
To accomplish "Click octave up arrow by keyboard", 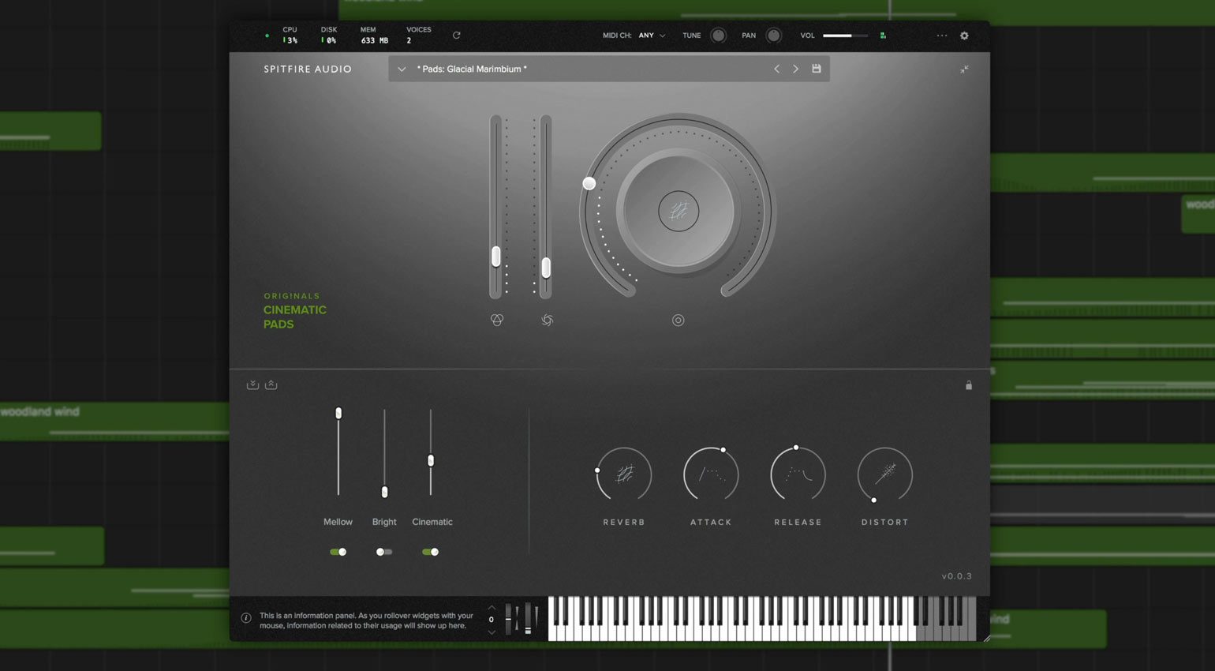I will point(492,607).
